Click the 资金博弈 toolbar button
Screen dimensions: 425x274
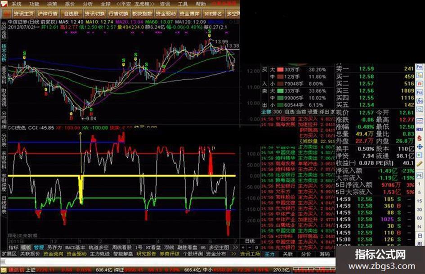pyautogui.click(x=189, y=13)
